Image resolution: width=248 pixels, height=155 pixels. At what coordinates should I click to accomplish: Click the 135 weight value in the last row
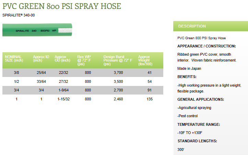tap(150, 99)
